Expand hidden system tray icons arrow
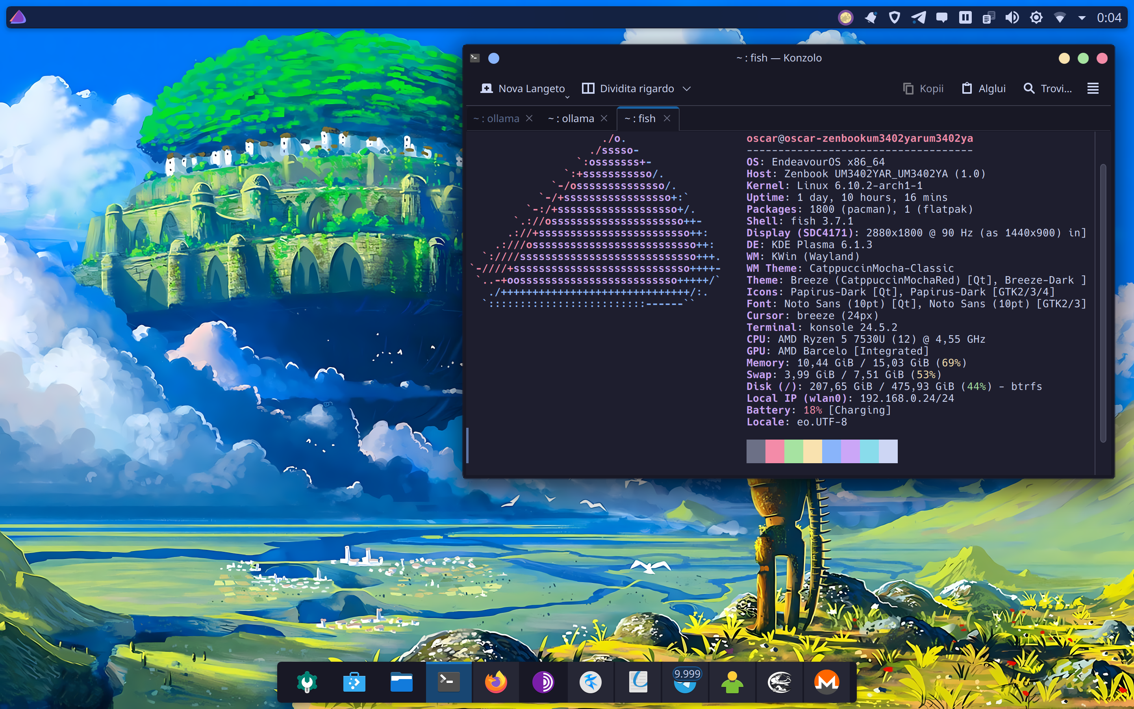1134x709 pixels. tap(1082, 18)
